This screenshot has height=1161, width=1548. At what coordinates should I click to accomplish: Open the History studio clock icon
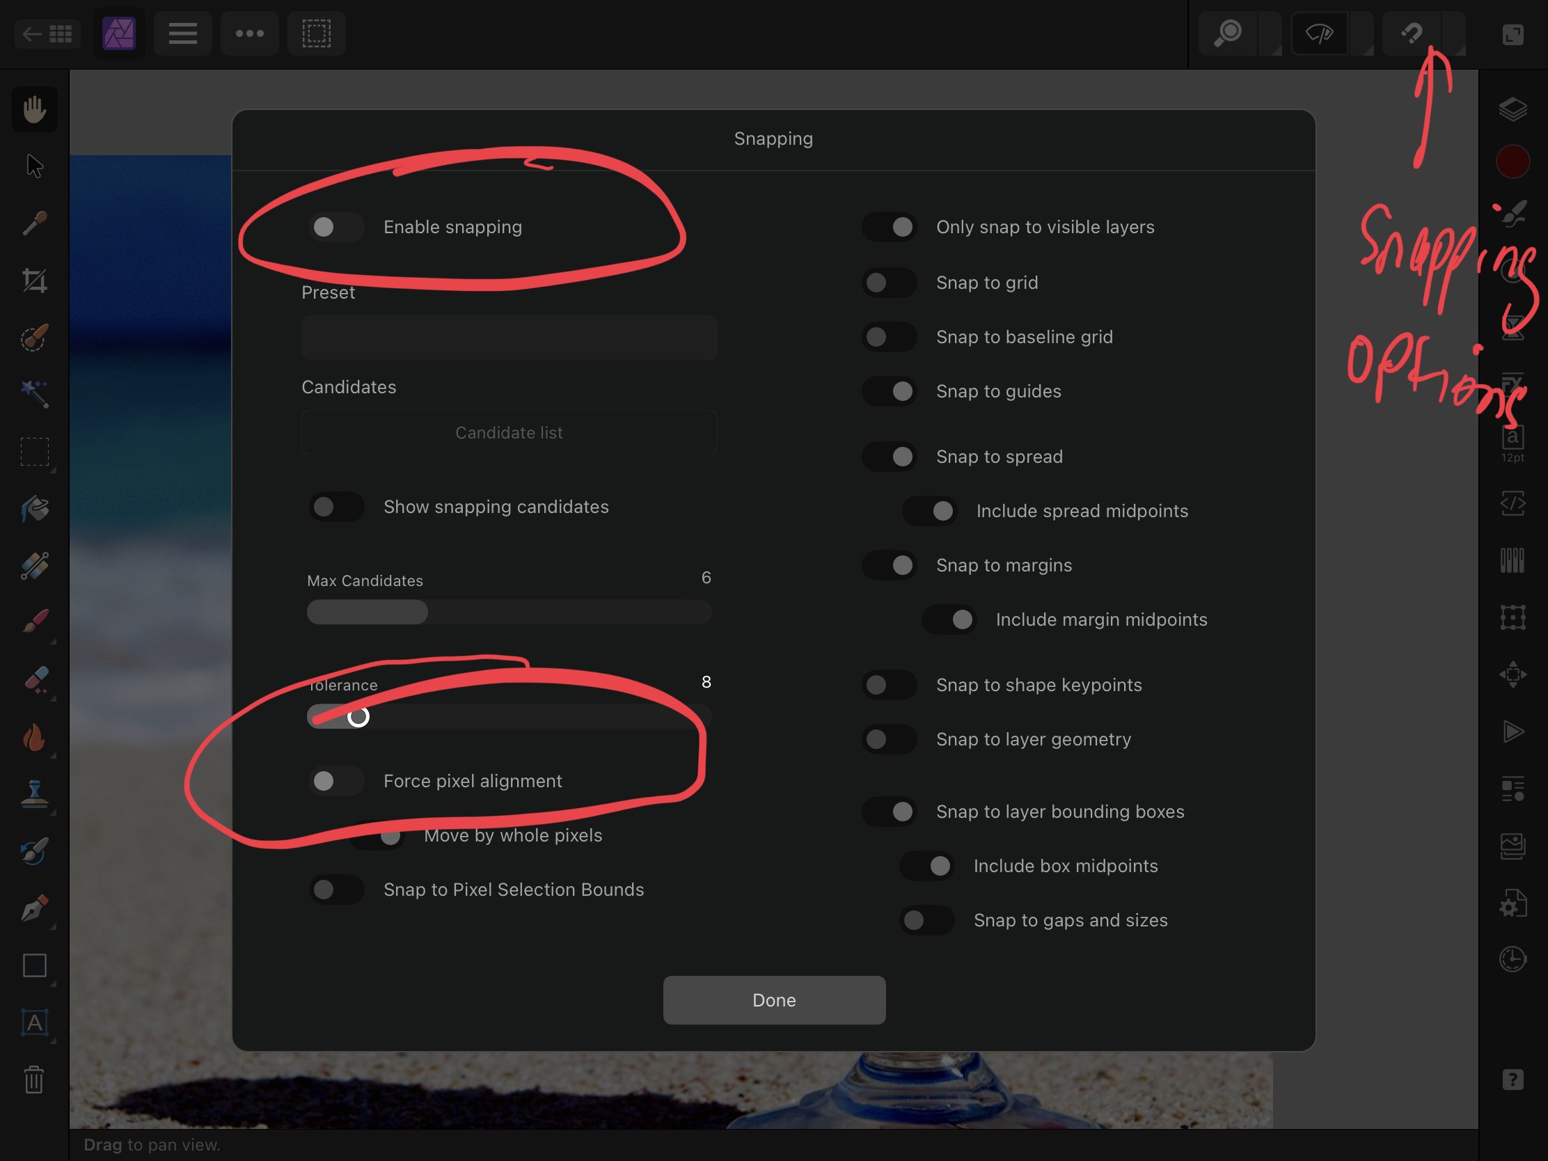tap(1513, 959)
